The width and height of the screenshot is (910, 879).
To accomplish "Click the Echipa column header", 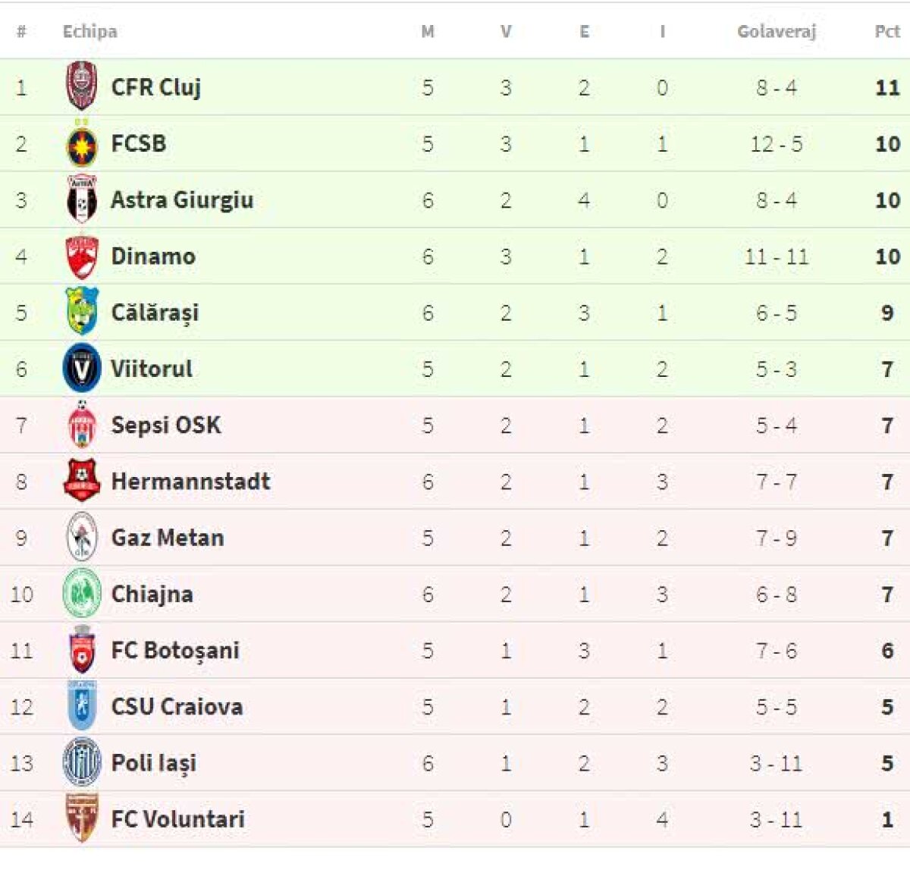I will (89, 31).
